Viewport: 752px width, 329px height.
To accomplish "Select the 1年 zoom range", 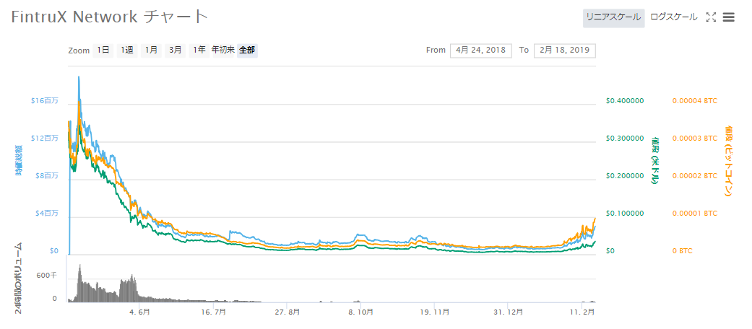I will point(199,51).
